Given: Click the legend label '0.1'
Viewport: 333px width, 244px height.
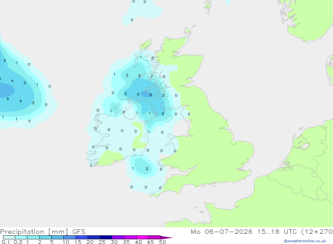Looking at the screenshot, I should pyautogui.click(x=6, y=242).
